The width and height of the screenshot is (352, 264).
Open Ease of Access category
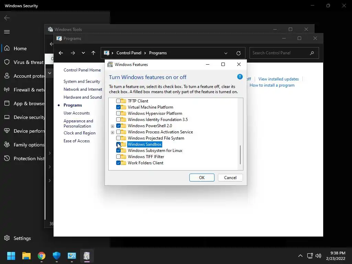click(77, 141)
